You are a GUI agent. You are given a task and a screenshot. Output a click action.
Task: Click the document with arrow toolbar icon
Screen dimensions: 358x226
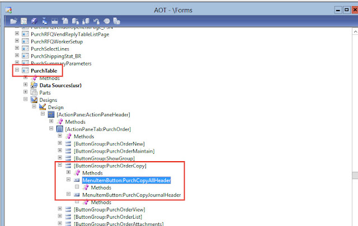65,21
